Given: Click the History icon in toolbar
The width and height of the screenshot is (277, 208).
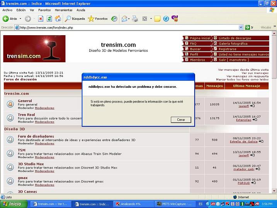Looking at the screenshot, I should [x=114, y=19].
